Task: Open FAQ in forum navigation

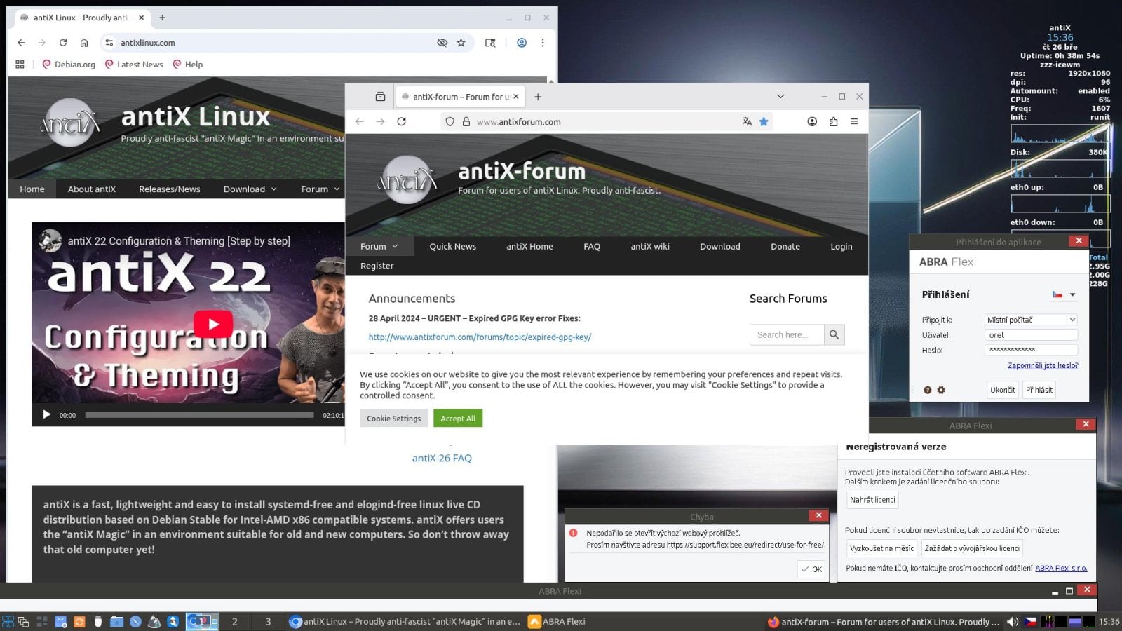Action: 592,246
